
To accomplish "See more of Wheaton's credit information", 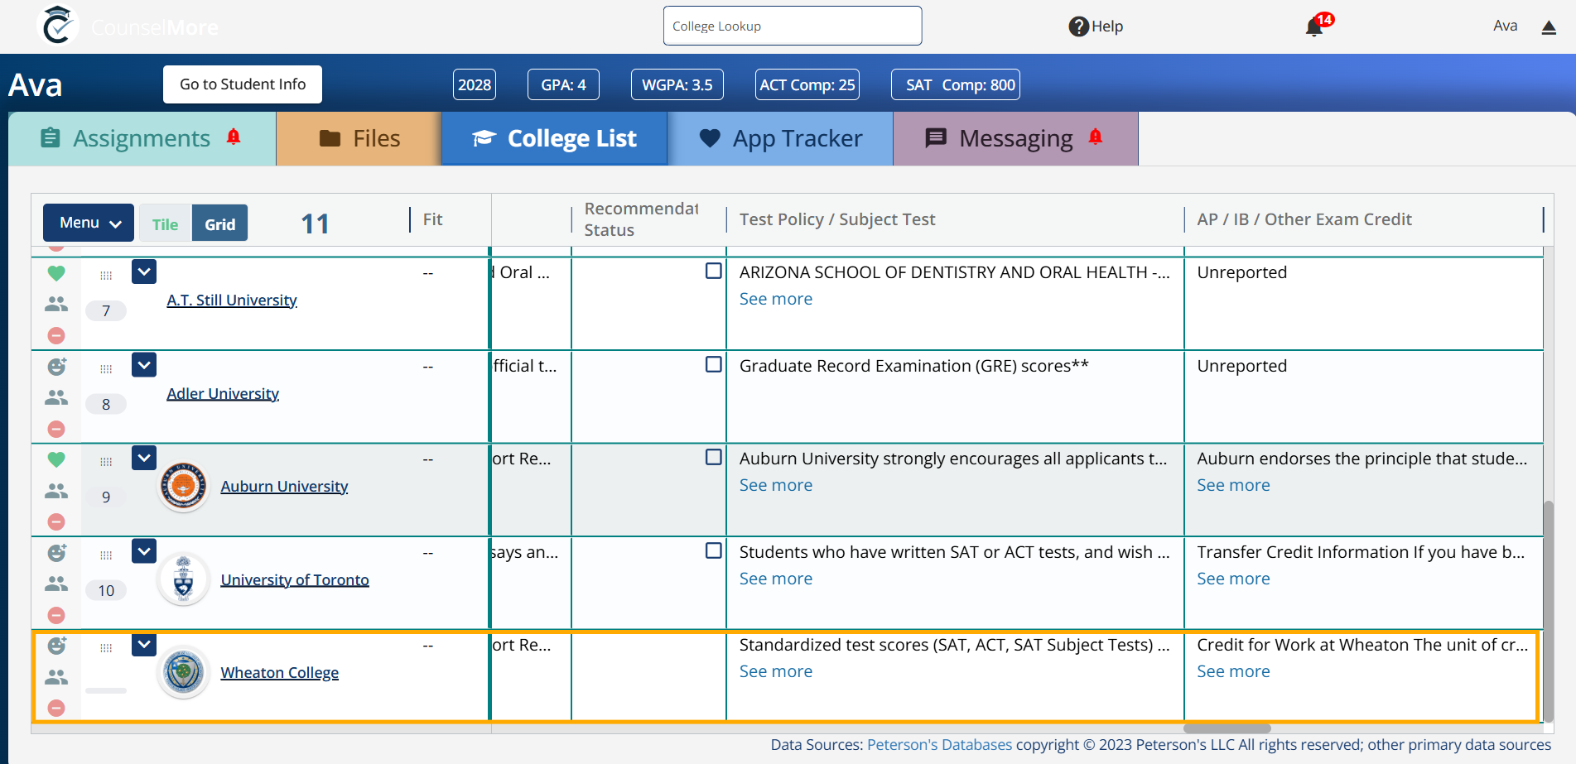I will pyautogui.click(x=1233, y=671).
